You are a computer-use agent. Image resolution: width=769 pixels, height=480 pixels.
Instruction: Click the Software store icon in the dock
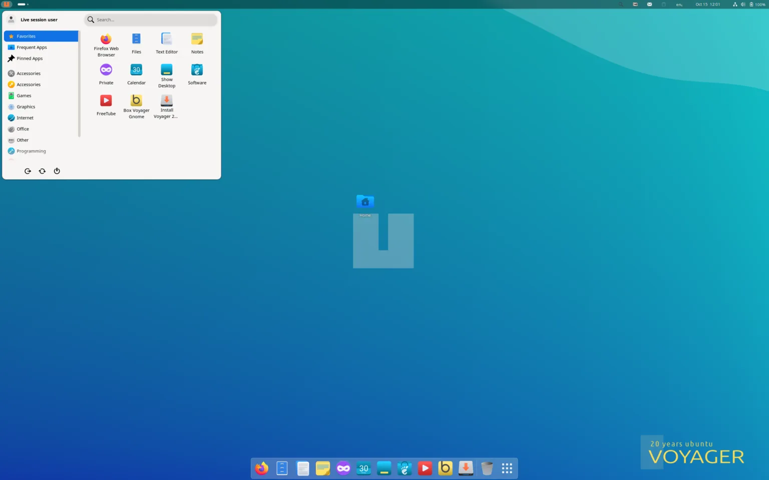405,468
